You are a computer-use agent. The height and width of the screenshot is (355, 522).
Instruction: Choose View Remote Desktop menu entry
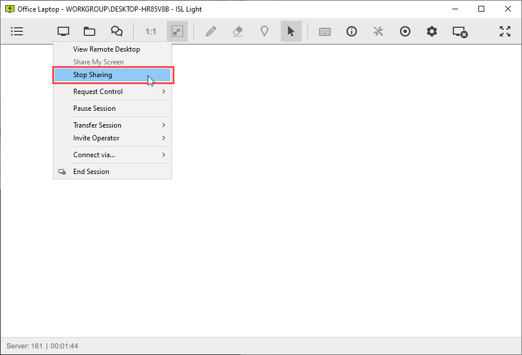[113, 49]
